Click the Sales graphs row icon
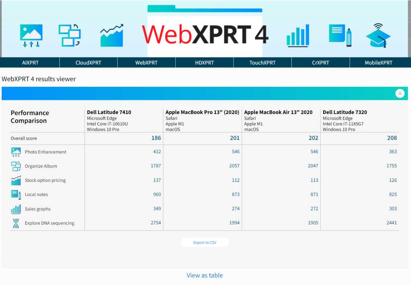This screenshot has height=285, width=411. 16,209
